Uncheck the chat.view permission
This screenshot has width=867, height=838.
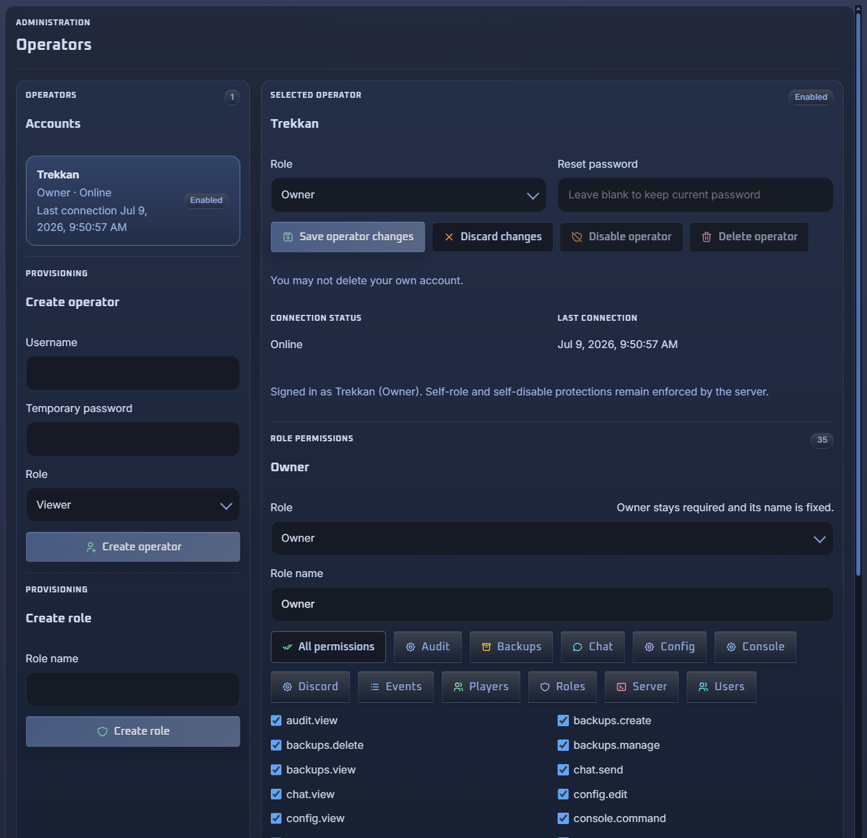(276, 794)
